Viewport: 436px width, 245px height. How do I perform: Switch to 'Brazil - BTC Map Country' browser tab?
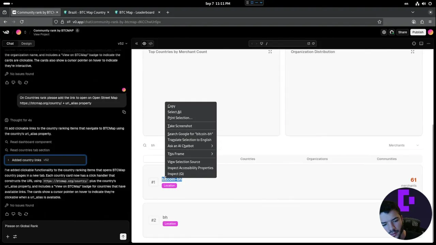[87, 12]
